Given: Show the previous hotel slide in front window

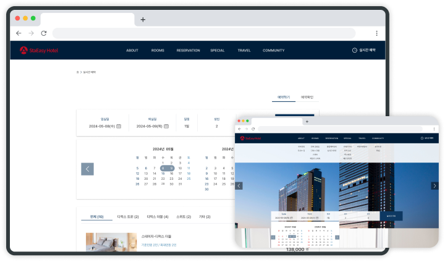Looking at the screenshot, I should (x=239, y=185).
